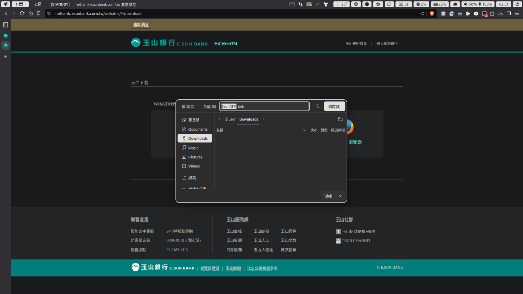Viewport: 523px width, 294px height.
Task: Select Downloads in dialog sidebar
Action: (x=195, y=138)
